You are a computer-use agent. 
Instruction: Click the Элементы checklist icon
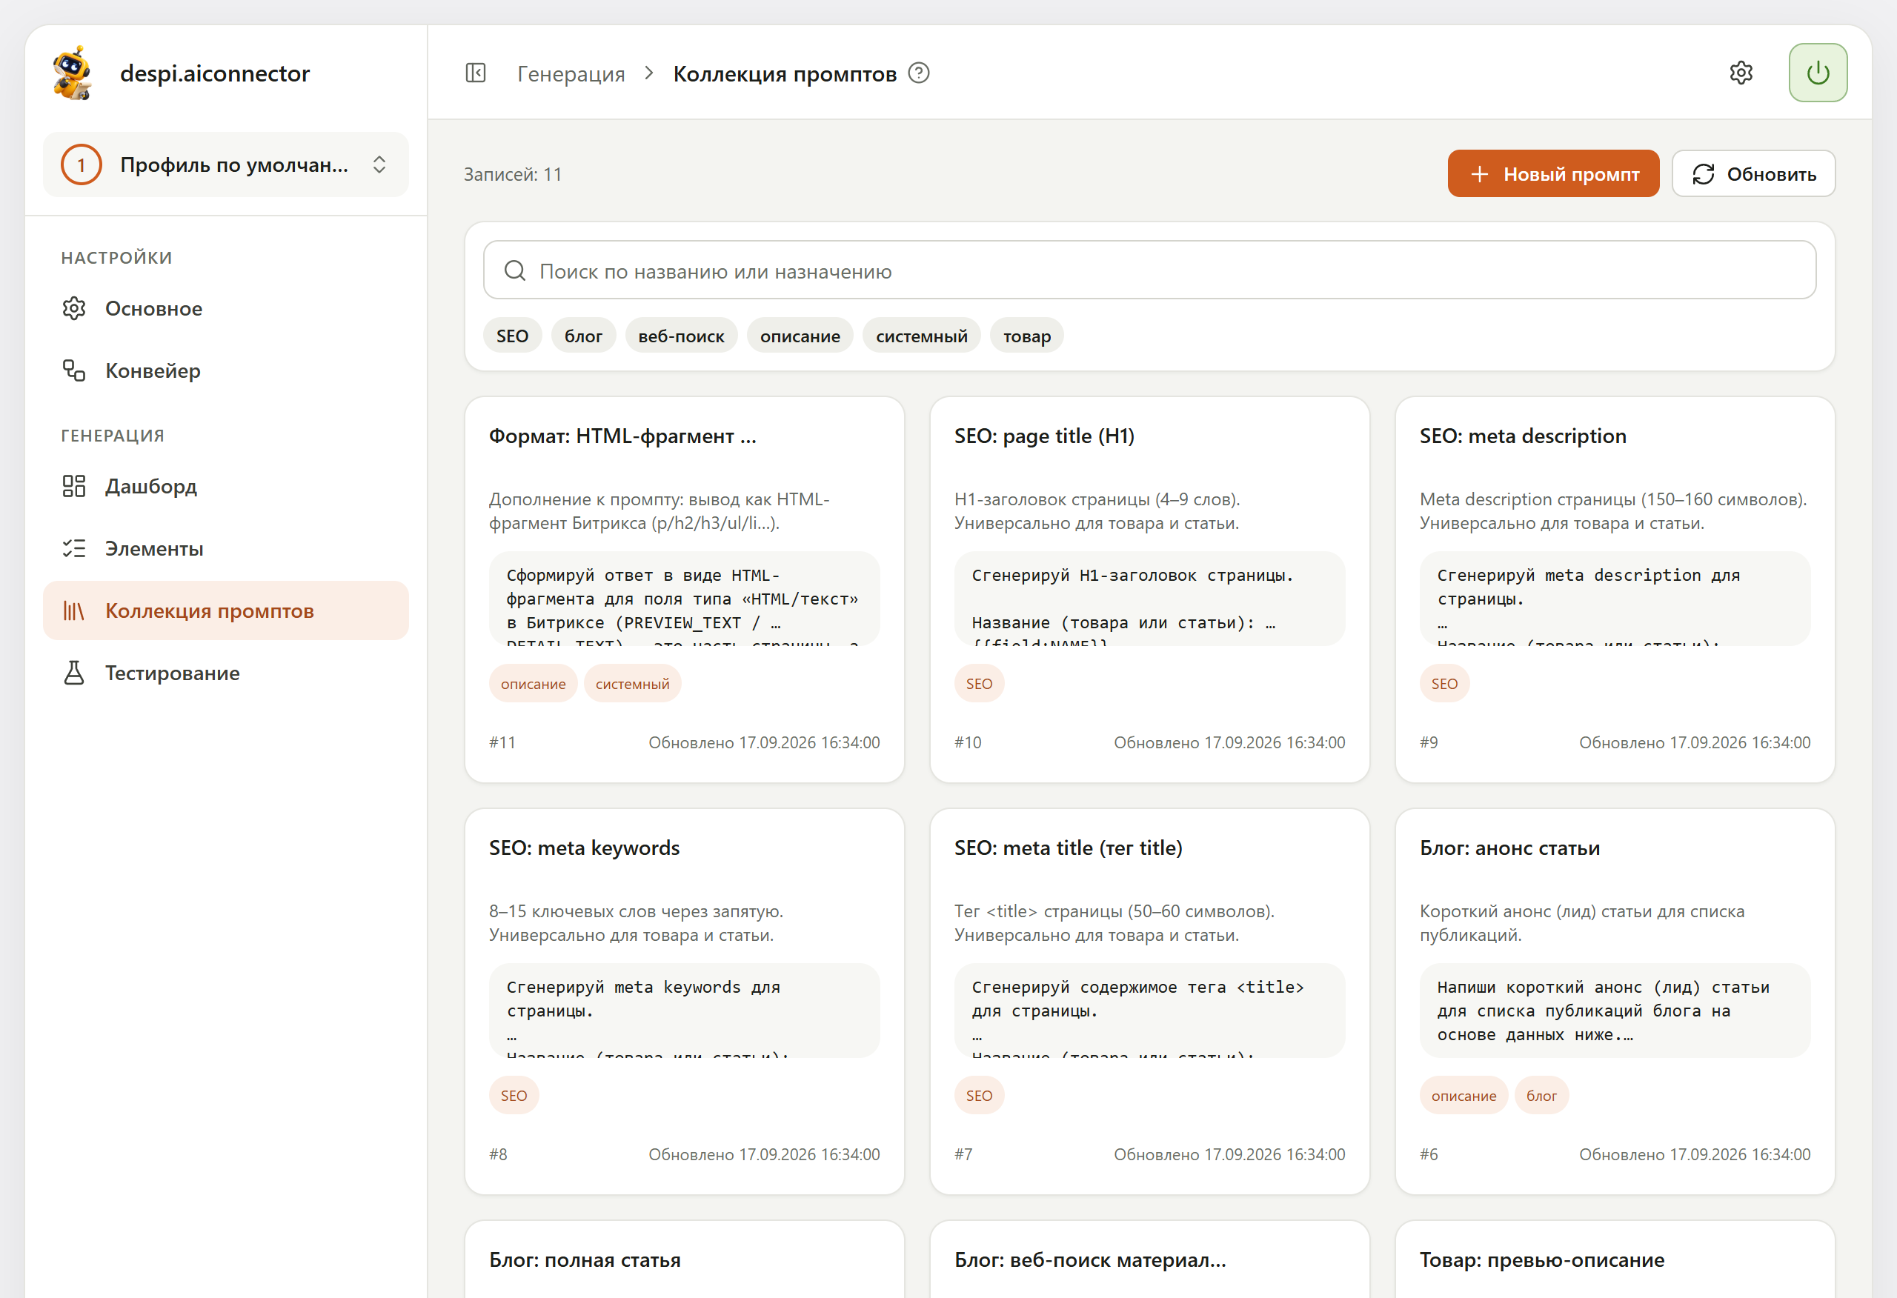[x=74, y=548]
